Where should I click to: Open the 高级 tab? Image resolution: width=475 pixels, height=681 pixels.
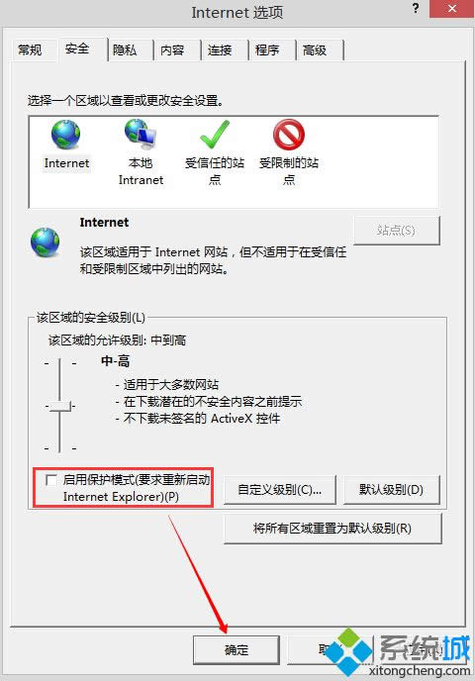(x=315, y=50)
